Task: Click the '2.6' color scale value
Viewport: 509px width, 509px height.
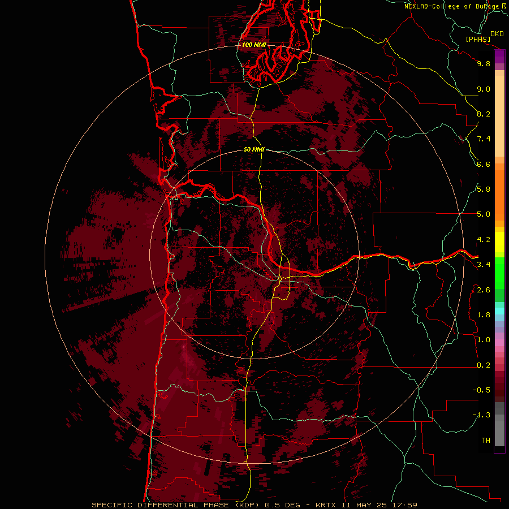Action: 484,290
